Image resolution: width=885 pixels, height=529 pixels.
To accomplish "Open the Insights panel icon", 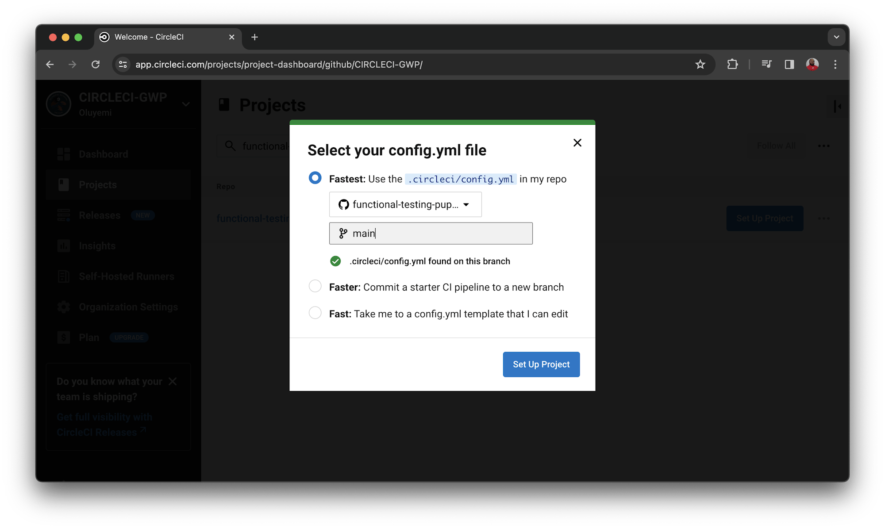I will tap(64, 246).
